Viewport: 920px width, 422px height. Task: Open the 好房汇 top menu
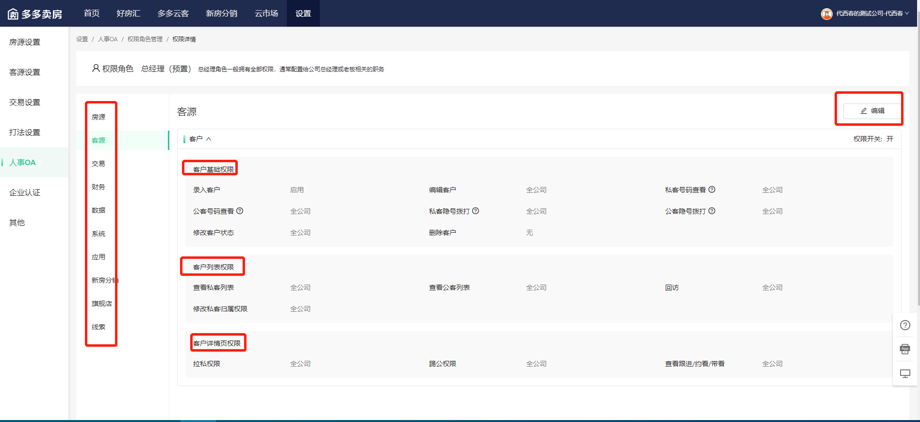(129, 14)
